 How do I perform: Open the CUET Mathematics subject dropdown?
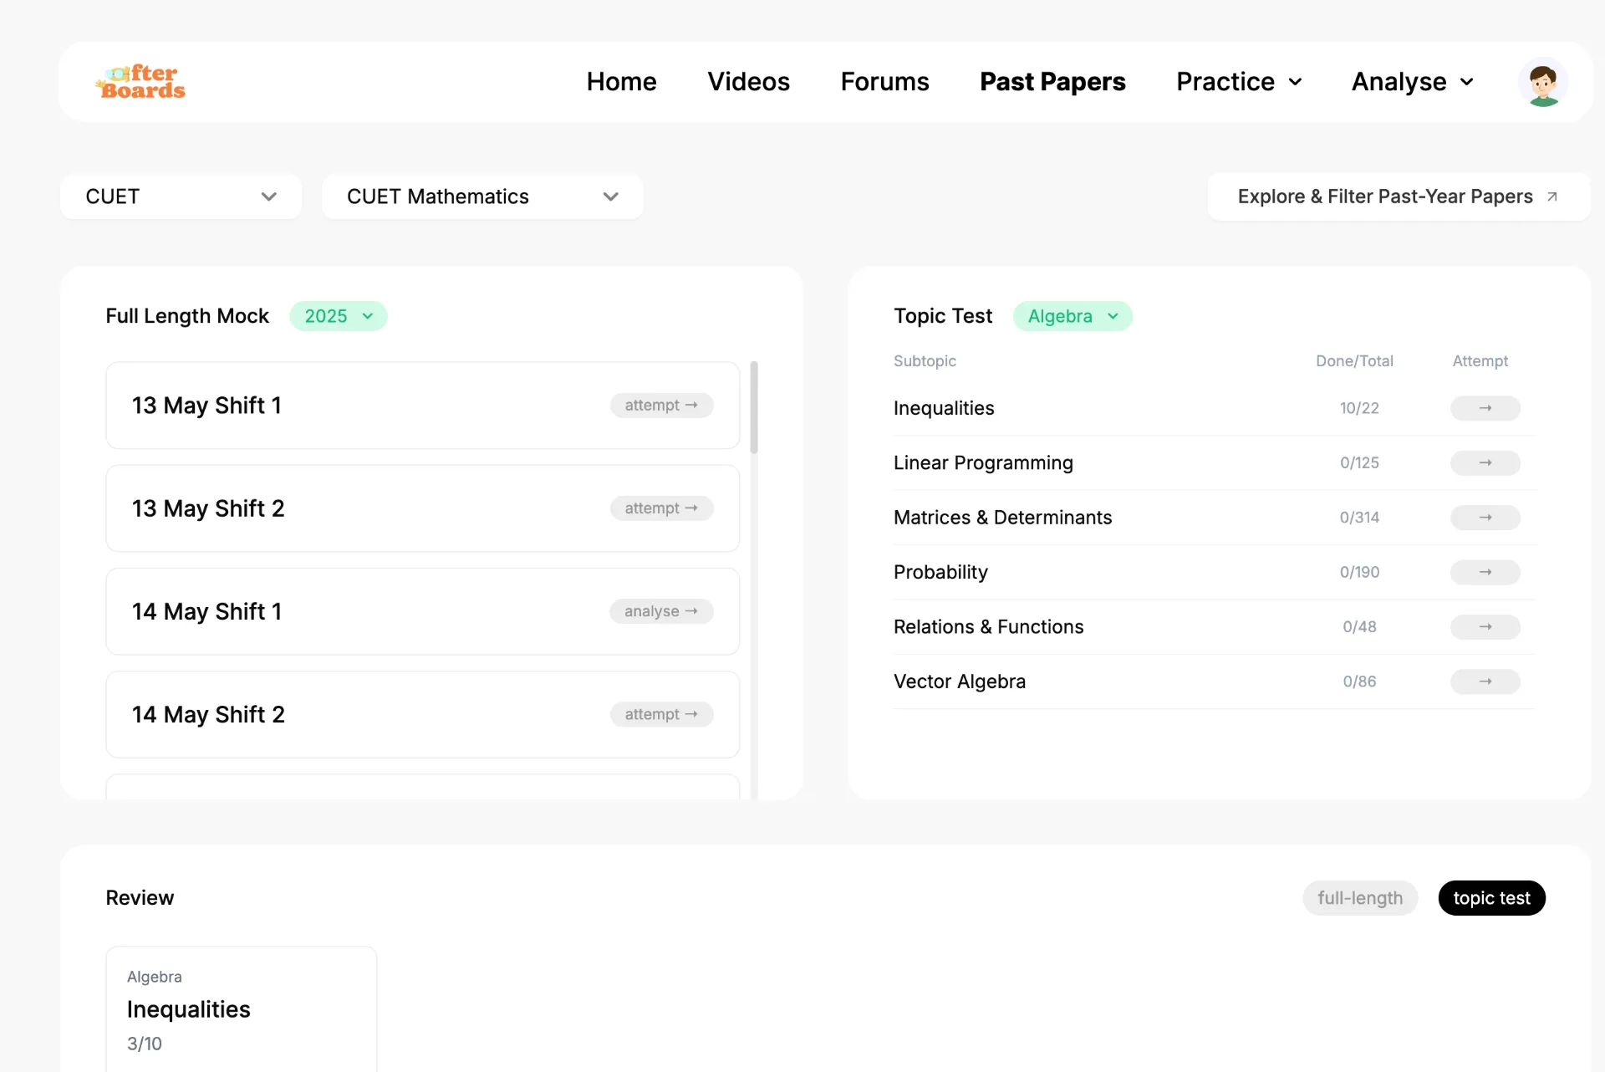(x=482, y=197)
